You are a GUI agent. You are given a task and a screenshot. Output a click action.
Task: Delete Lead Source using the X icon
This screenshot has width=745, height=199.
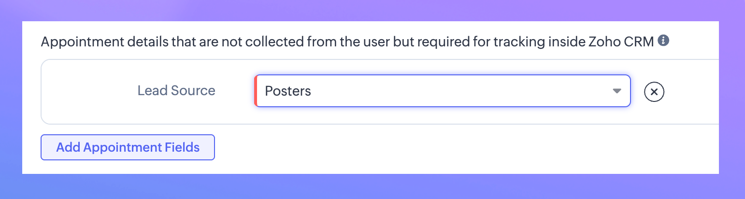click(x=654, y=91)
